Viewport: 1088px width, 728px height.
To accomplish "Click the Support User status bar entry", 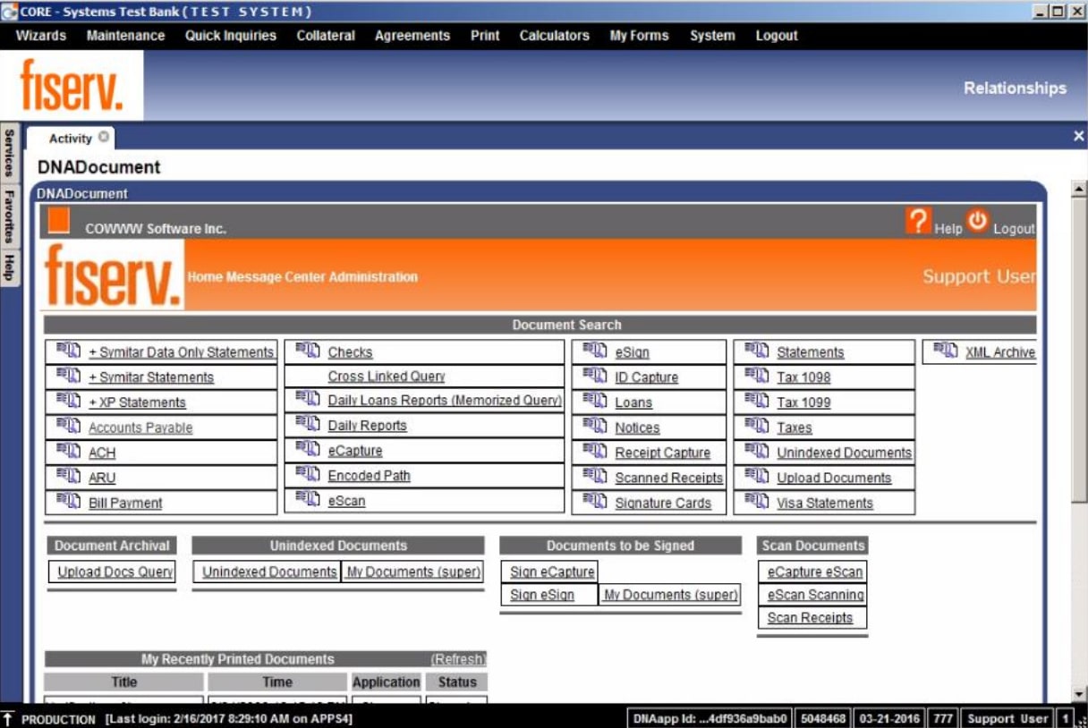I will (1007, 718).
